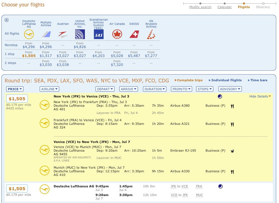Select the SAS airline logo
The image size is (279, 203).
point(99,34)
